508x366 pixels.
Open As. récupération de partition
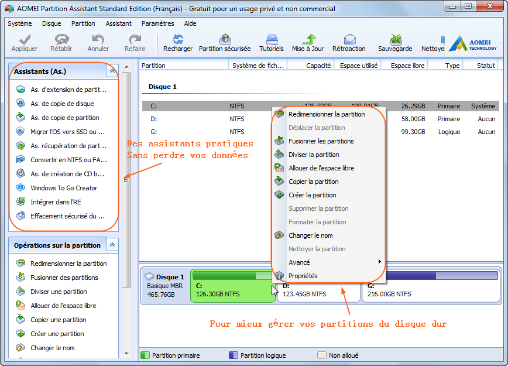click(x=61, y=146)
